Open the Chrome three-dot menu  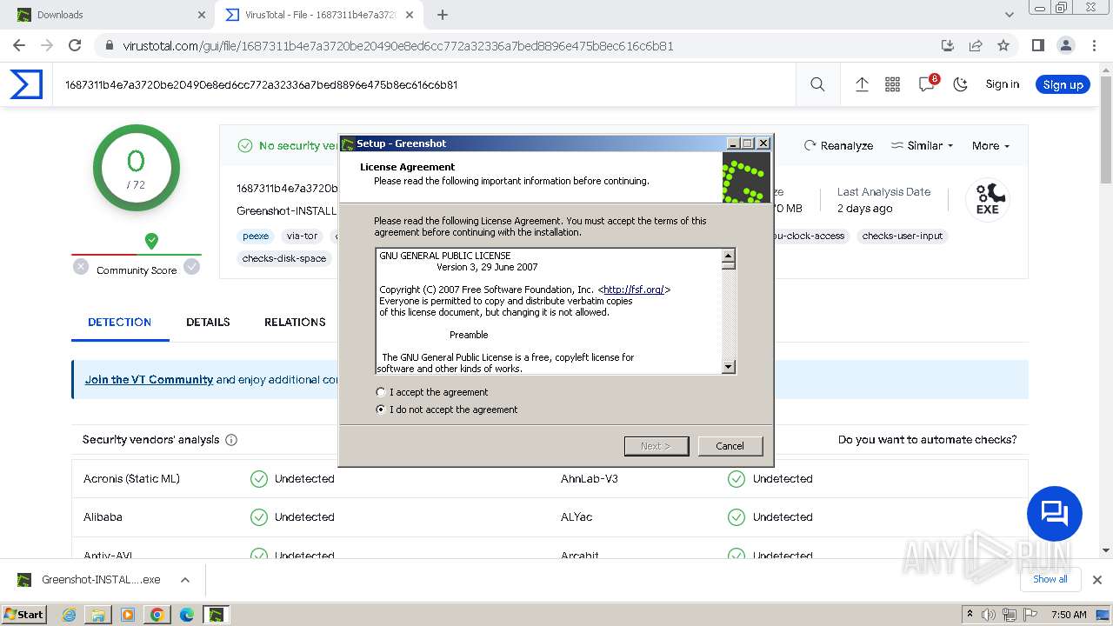1093,45
